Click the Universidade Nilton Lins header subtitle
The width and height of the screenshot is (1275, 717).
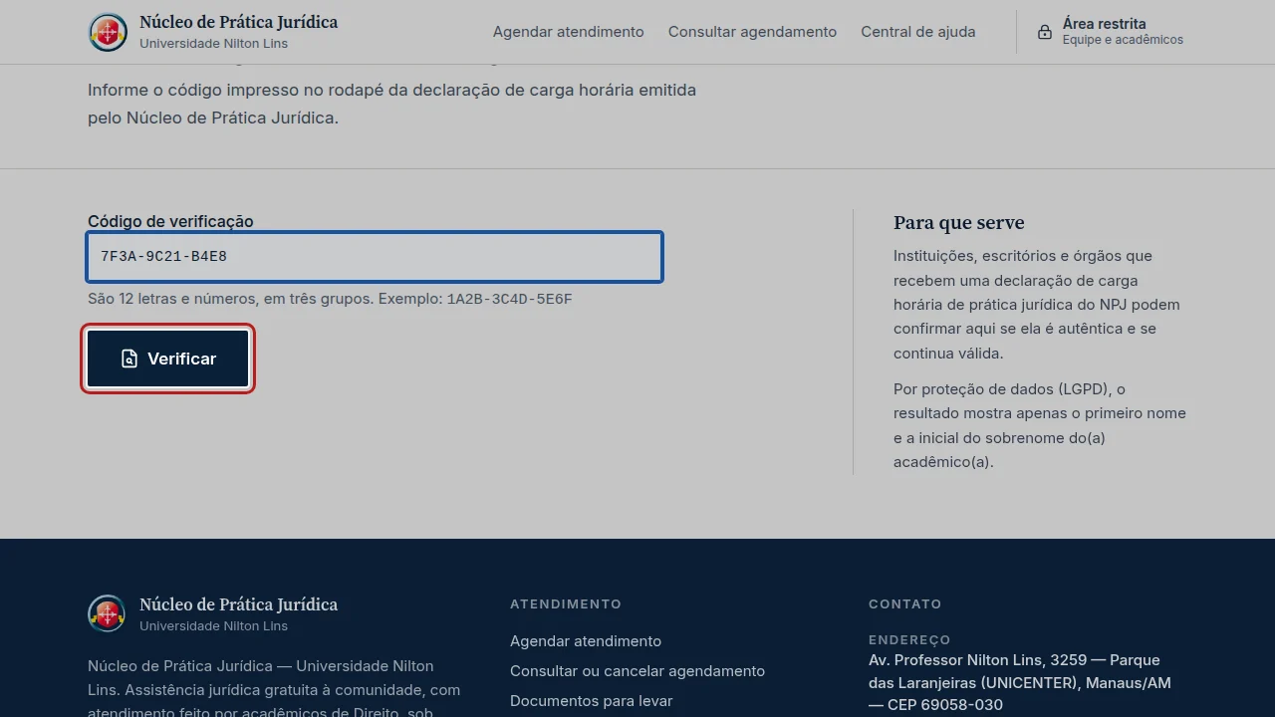pyautogui.click(x=214, y=44)
